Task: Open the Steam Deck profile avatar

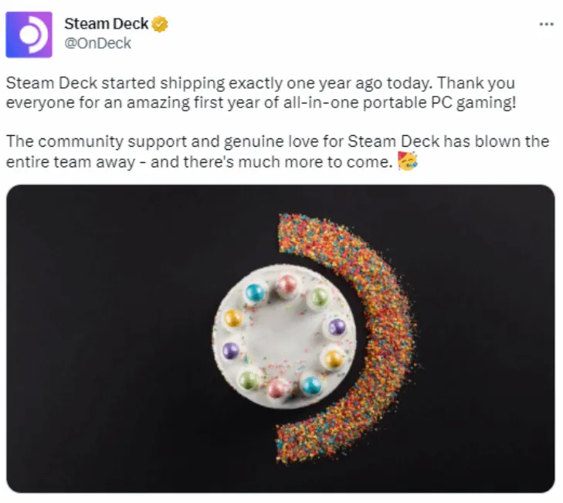Action: [29, 35]
